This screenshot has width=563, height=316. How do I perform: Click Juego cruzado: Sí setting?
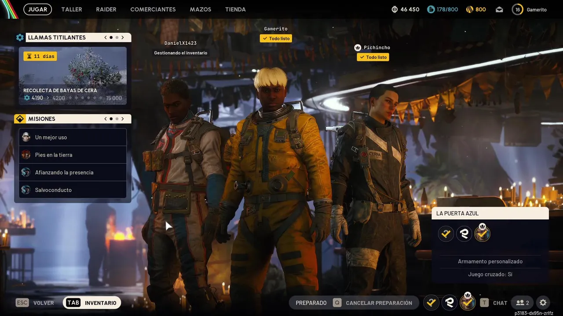click(490, 274)
